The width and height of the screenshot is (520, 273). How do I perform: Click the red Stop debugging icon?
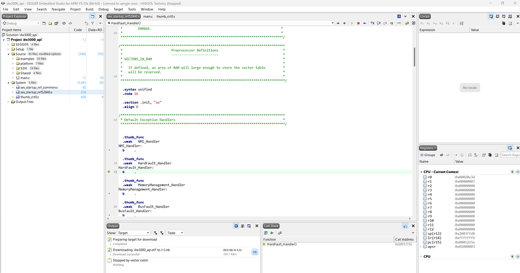point(358,23)
